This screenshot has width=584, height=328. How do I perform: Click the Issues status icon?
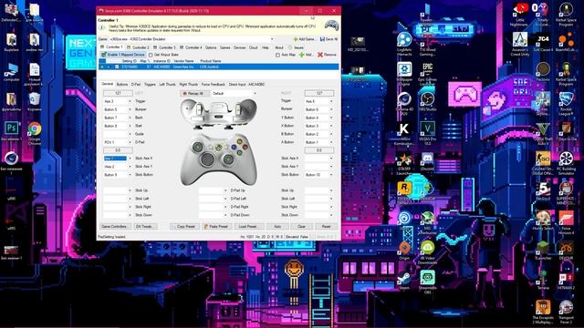290,47
